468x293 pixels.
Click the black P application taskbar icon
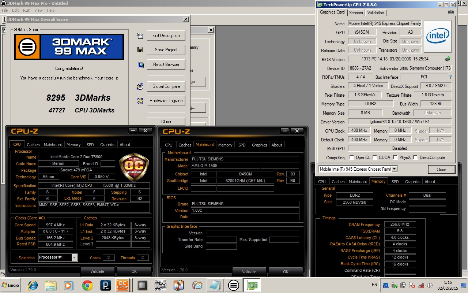coord(105,285)
